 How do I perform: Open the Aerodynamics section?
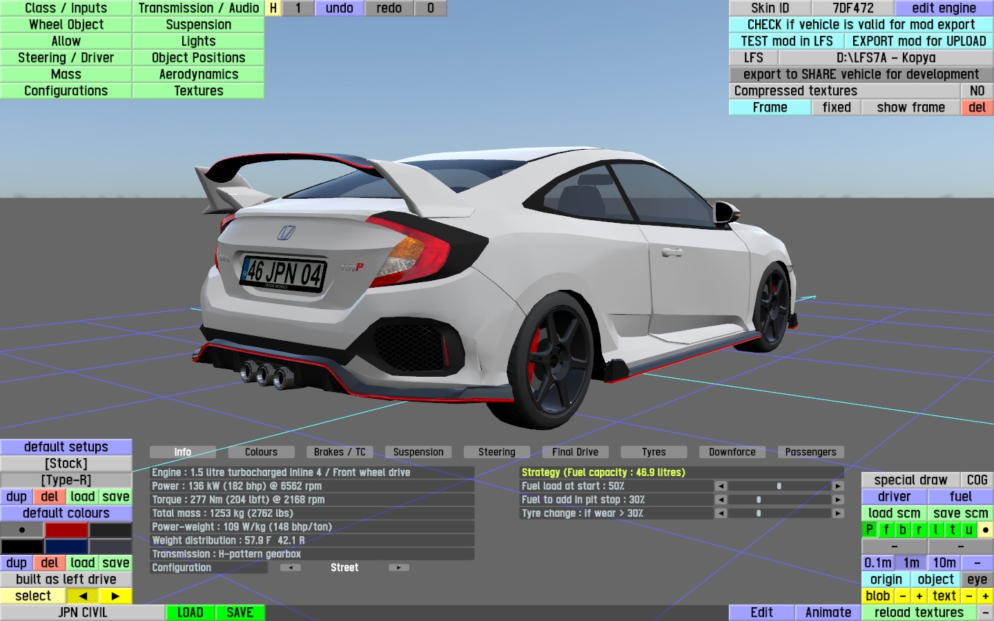[199, 75]
